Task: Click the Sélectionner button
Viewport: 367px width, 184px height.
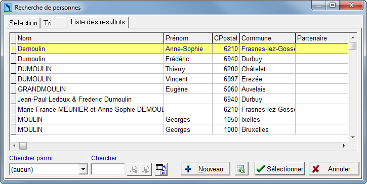Action: 280,168
